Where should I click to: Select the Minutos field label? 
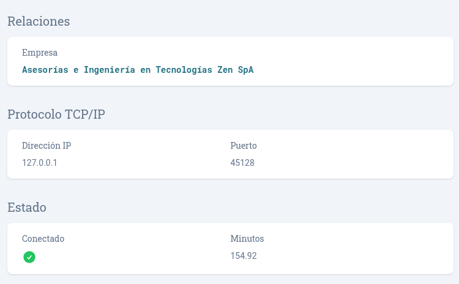(x=247, y=239)
